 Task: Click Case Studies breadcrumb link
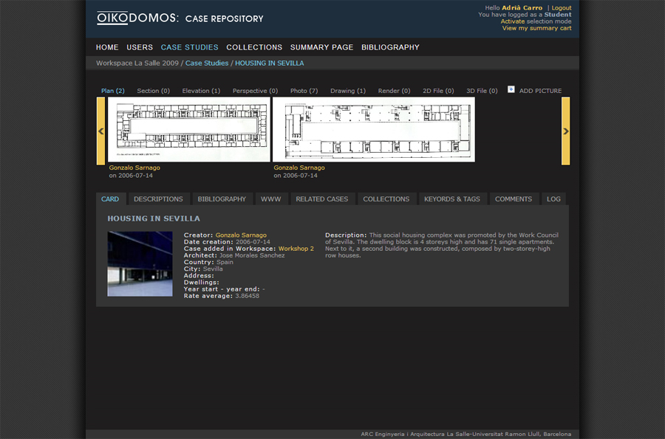(x=207, y=63)
